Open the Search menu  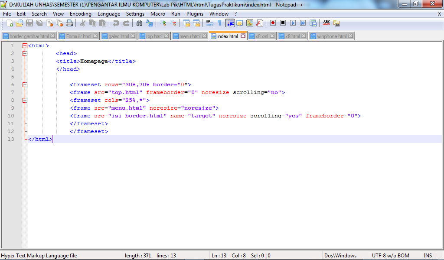pyautogui.click(x=39, y=14)
